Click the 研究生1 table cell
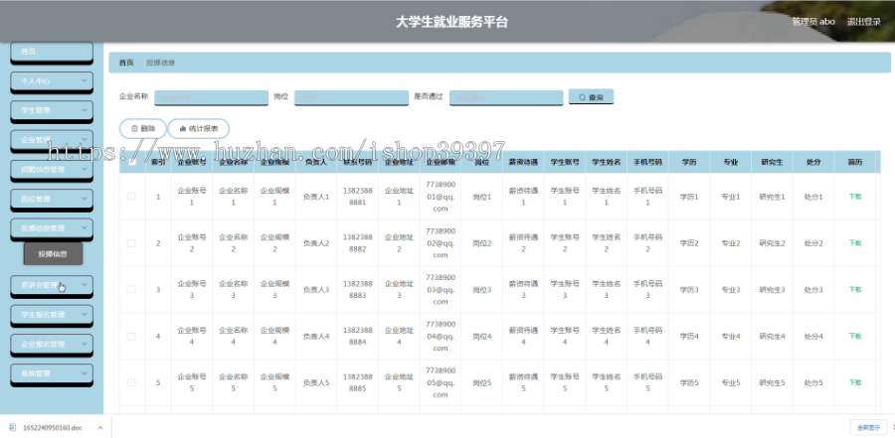Screen dimensions: 895x438 pyautogui.click(x=772, y=197)
